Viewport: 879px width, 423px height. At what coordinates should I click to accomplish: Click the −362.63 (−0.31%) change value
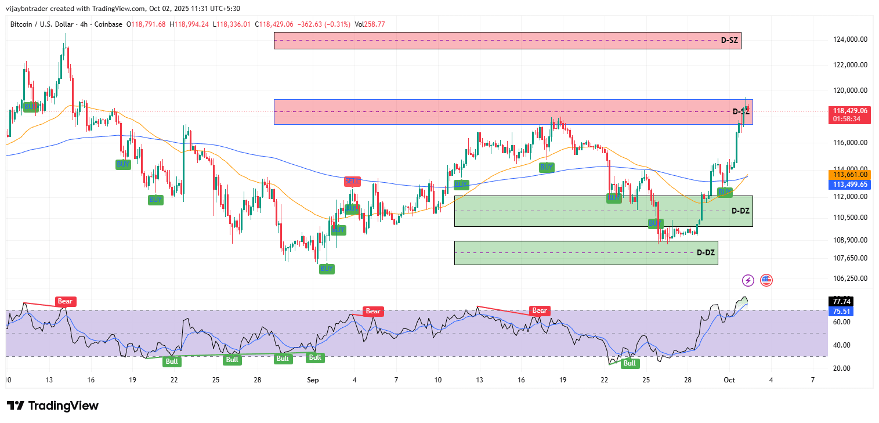pyautogui.click(x=324, y=24)
